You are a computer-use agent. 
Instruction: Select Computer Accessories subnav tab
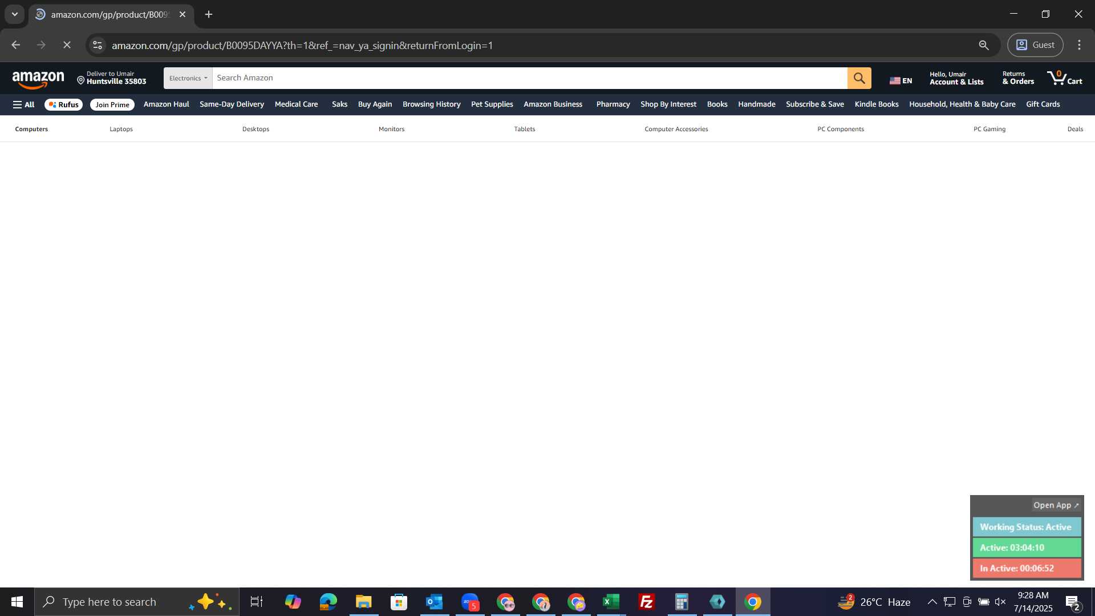(x=676, y=129)
